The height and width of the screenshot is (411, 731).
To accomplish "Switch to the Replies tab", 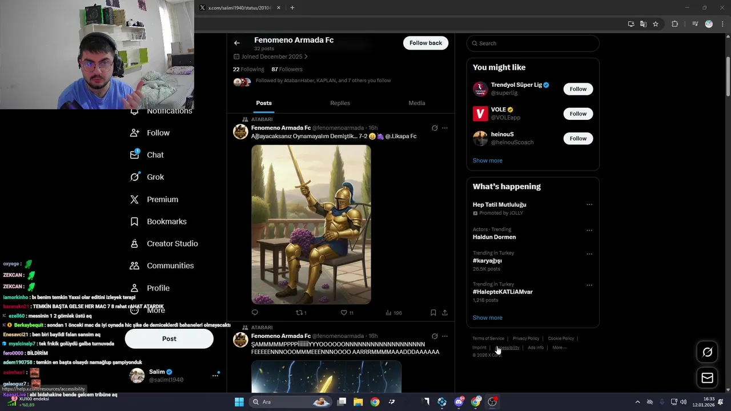I will point(340,103).
